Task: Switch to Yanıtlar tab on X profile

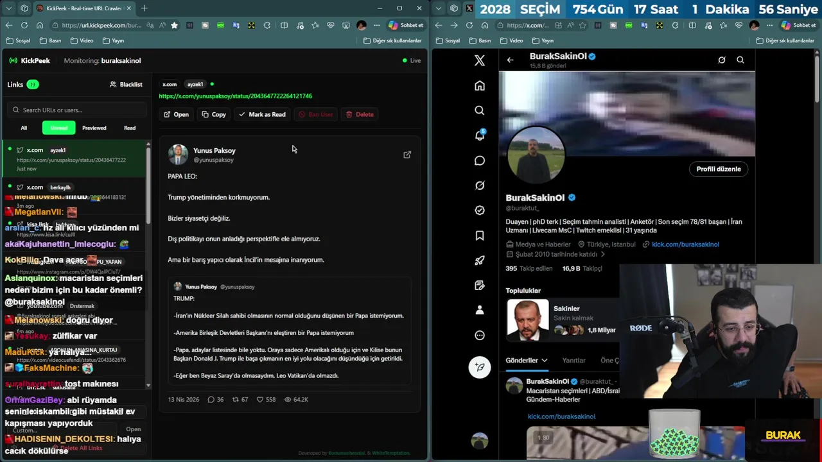Action: point(573,361)
